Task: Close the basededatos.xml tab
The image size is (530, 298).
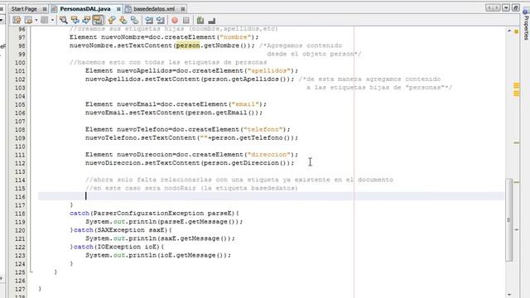Action: (x=183, y=9)
